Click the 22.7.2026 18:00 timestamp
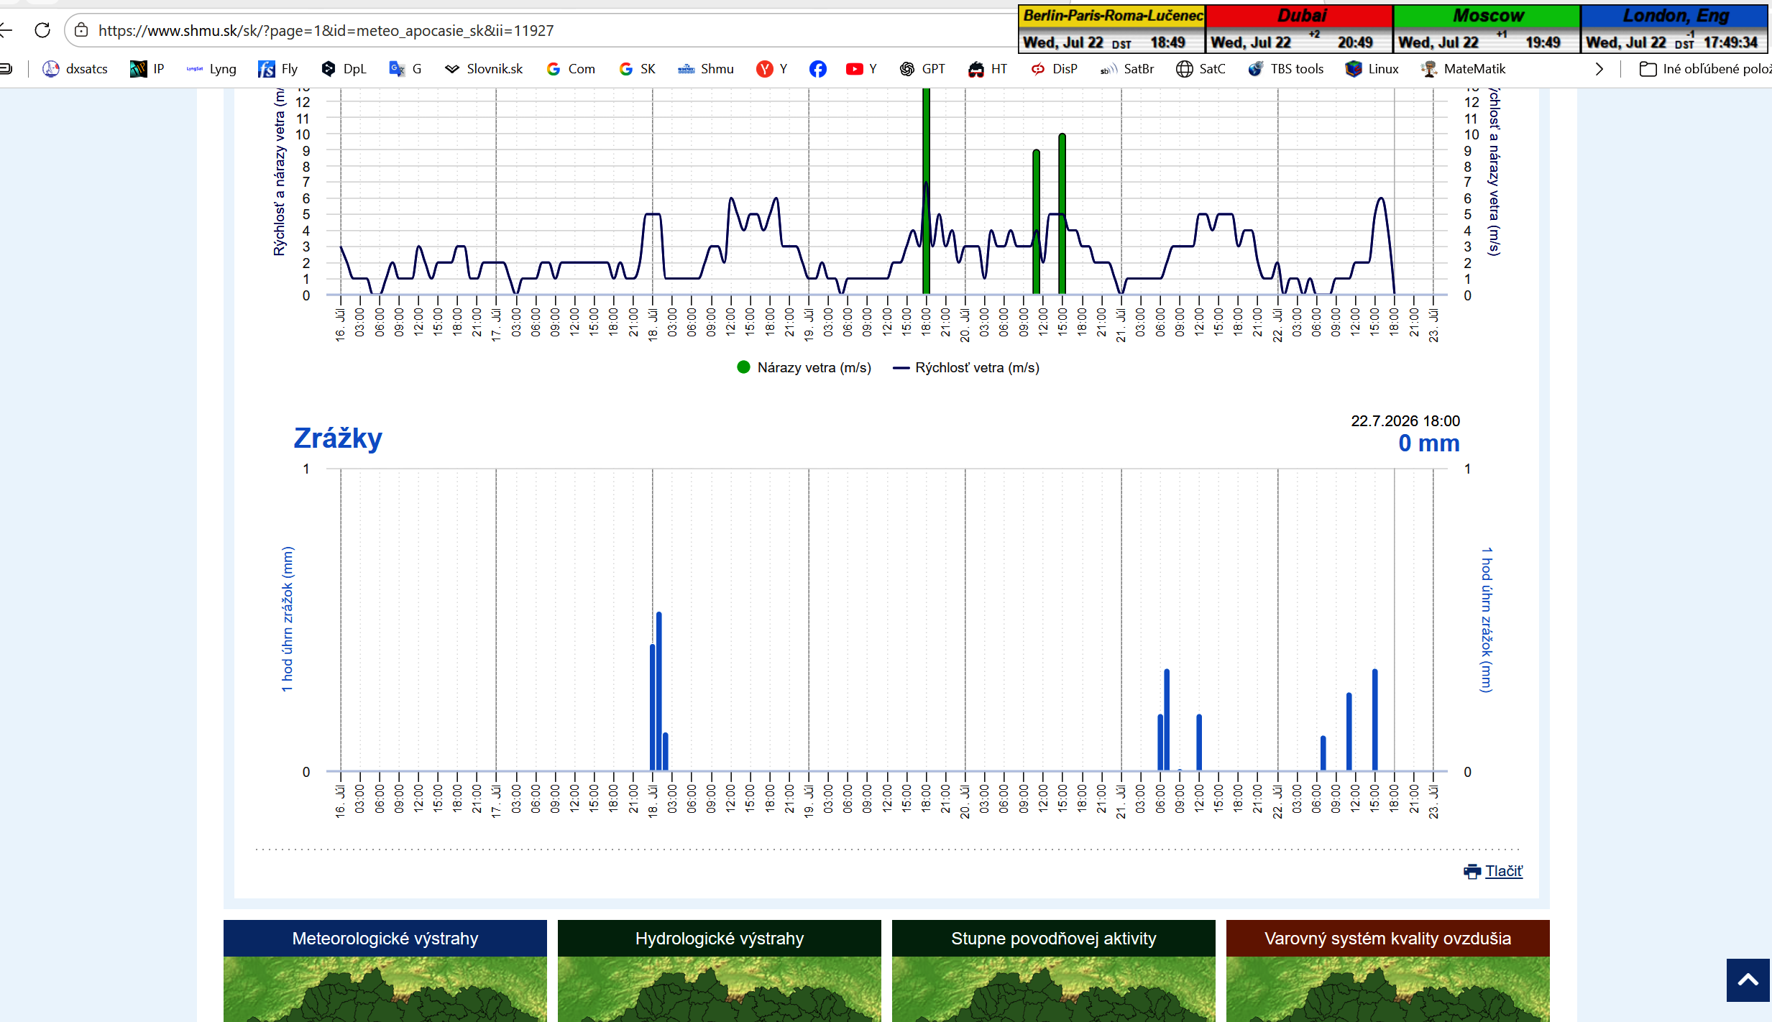This screenshot has width=1772, height=1022. coord(1405,421)
